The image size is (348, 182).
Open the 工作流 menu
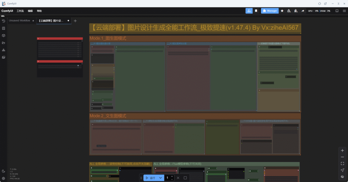(20, 11)
